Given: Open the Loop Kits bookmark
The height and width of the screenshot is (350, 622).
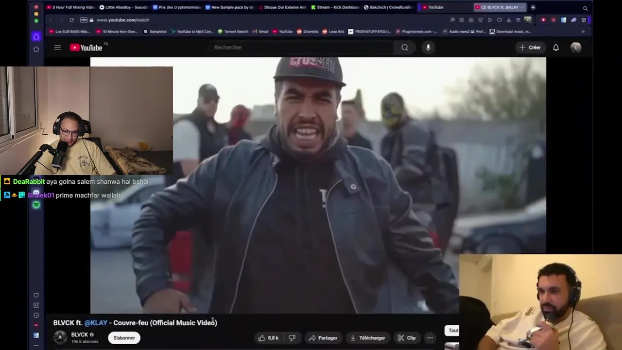Looking at the screenshot, I should (x=333, y=32).
